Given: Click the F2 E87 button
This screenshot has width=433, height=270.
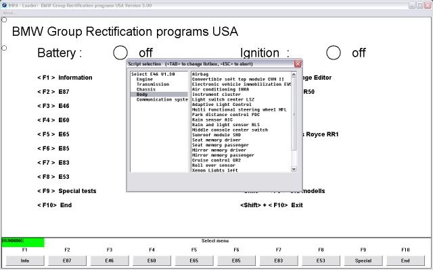Looking at the screenshot, I should pos(67,261).
